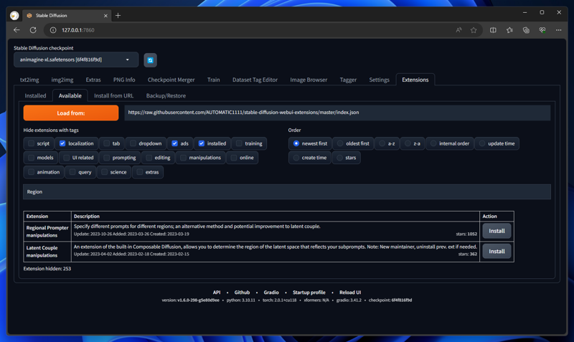
Task: Open the browser settings and more menu
Action: click(559, 30)
